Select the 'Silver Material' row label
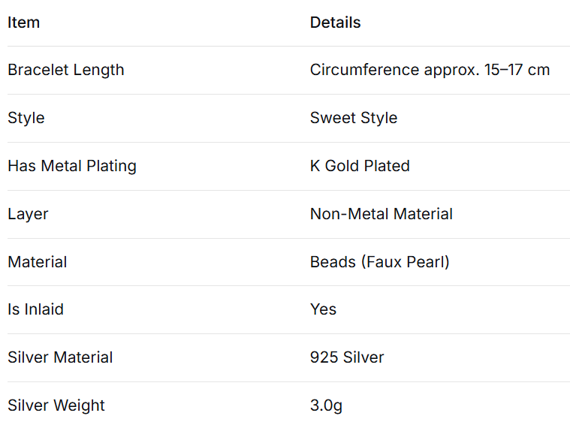 60,357
